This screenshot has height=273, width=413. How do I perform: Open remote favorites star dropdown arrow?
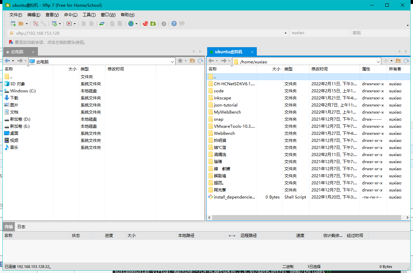(392, 61)
